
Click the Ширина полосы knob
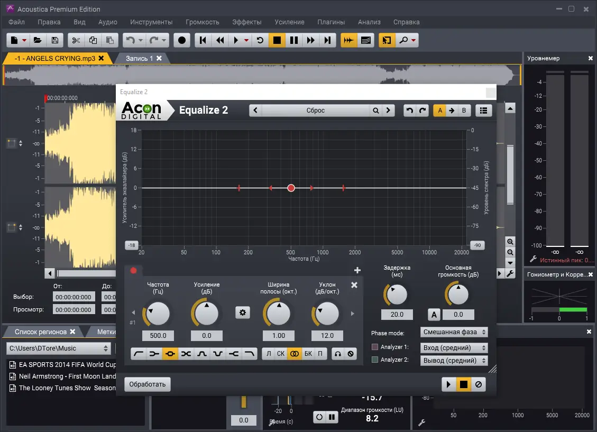click(278, 313)
